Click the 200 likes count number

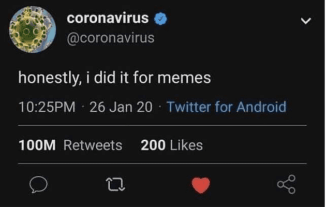coord(152,145)
